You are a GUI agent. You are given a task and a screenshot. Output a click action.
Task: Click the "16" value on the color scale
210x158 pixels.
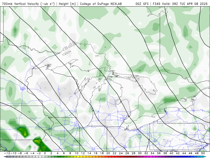point(96,153)
